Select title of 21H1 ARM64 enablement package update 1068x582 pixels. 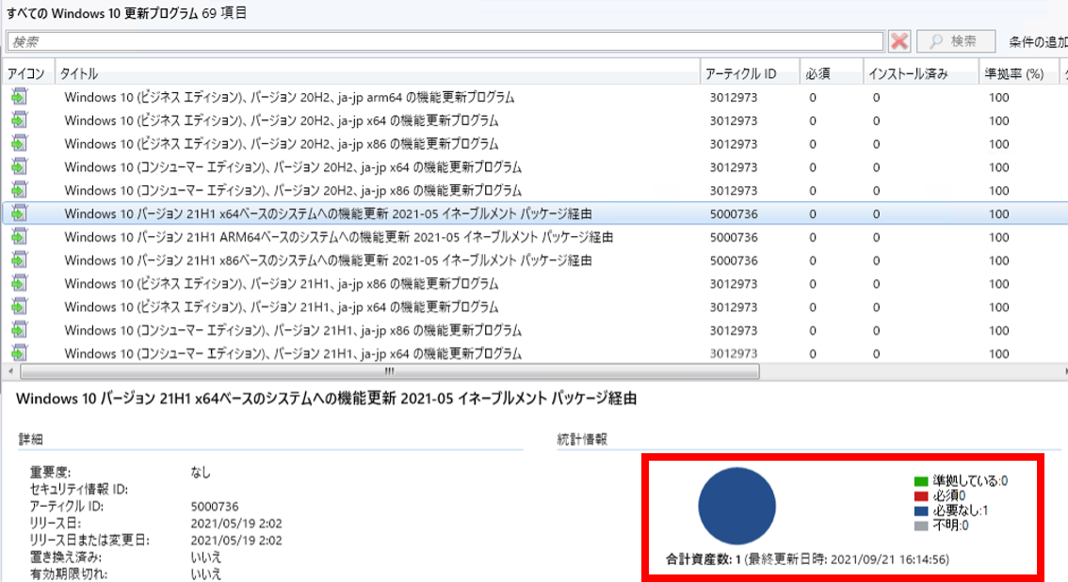[338, 237]
